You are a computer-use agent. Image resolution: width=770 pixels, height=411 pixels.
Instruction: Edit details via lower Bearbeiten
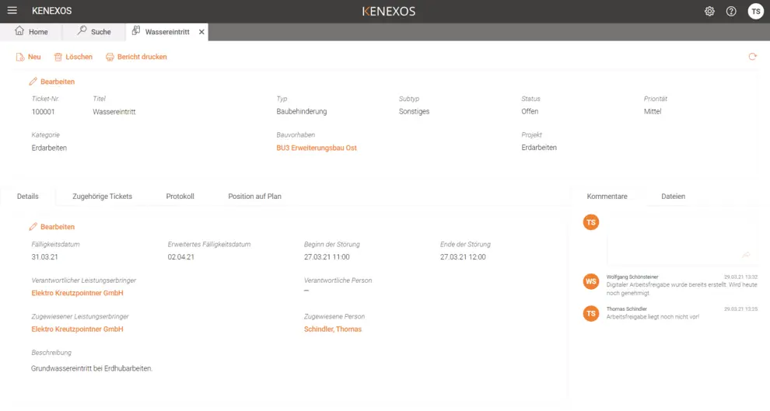[52, 227]
